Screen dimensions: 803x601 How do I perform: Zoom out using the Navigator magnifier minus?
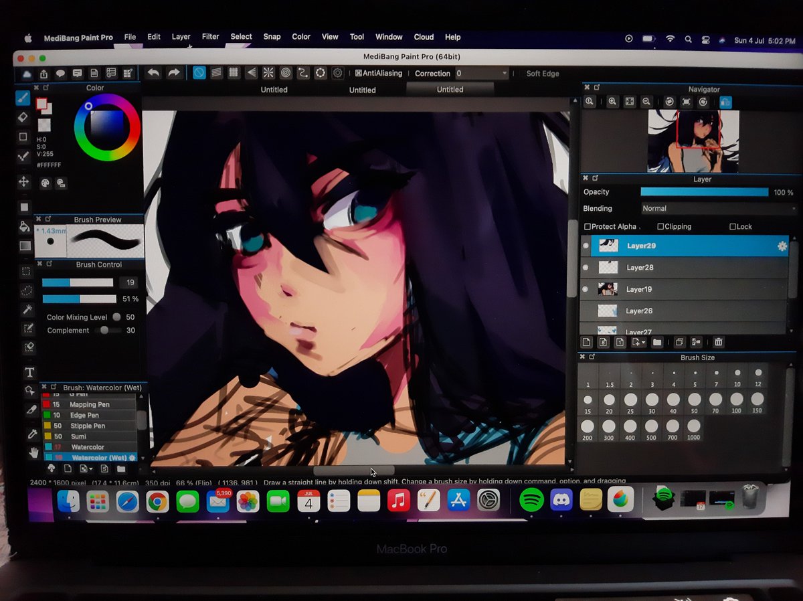point(646,102)
